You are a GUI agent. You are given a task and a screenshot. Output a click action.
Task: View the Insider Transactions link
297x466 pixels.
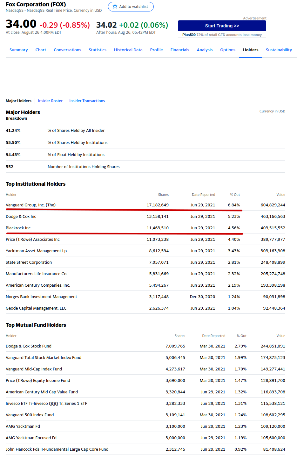[87, 101]
